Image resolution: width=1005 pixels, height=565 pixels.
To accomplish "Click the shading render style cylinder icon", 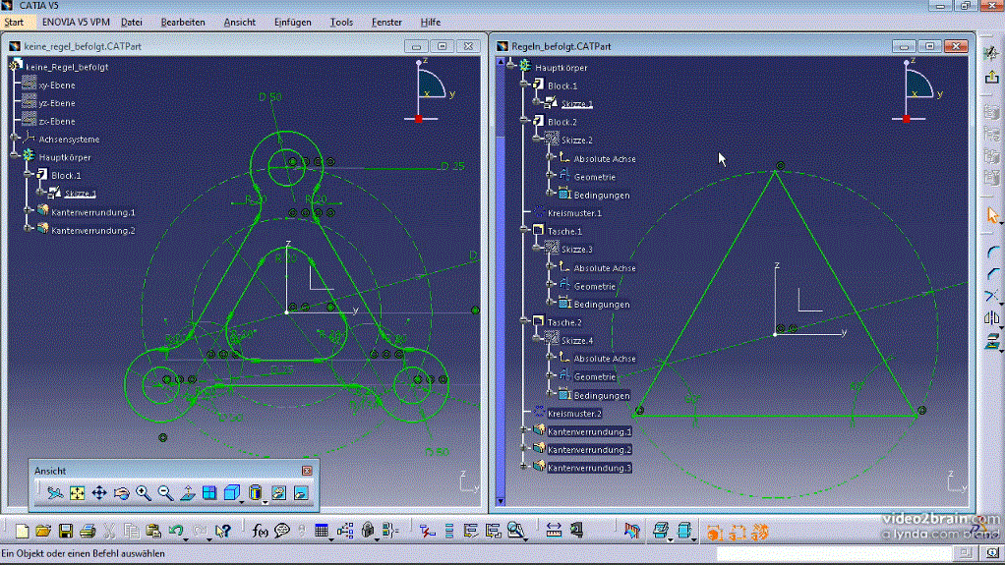I will click(255, 492).
